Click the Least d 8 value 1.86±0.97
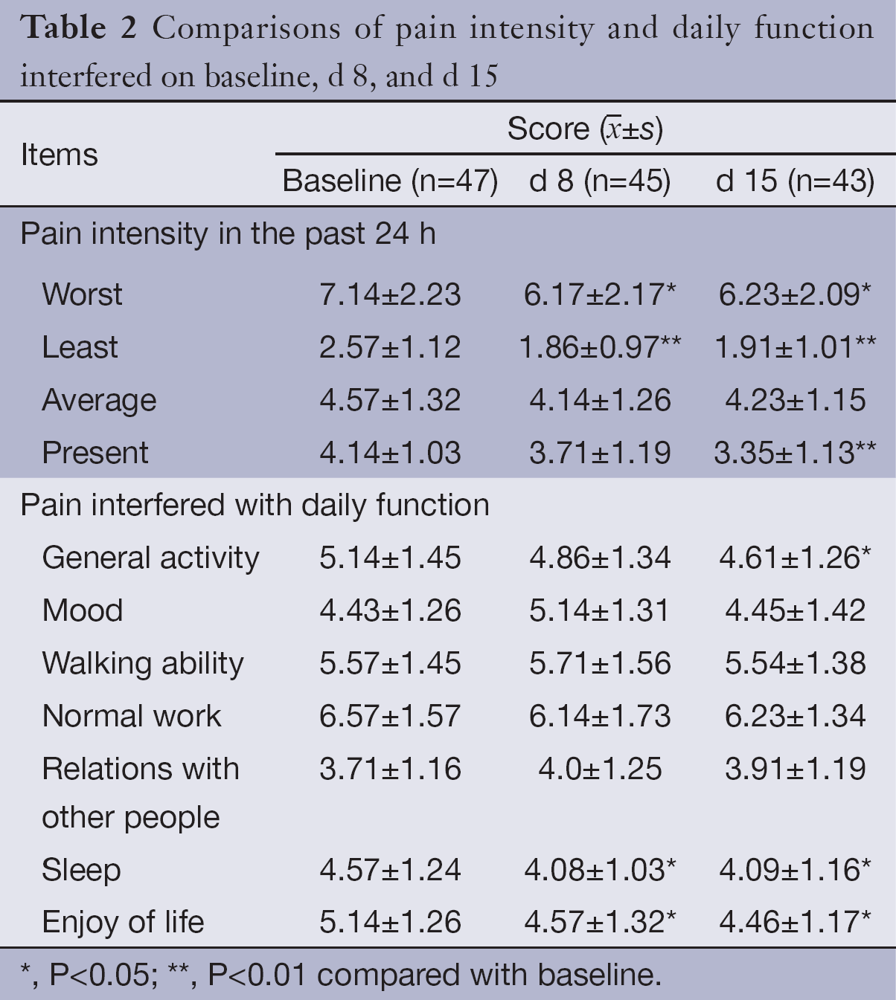The height and width of the screenshot is (1000, 896). 600,347
